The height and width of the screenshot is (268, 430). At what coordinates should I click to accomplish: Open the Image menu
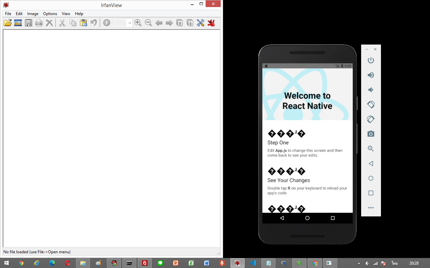pyautogui.click(x=33, y=14)
